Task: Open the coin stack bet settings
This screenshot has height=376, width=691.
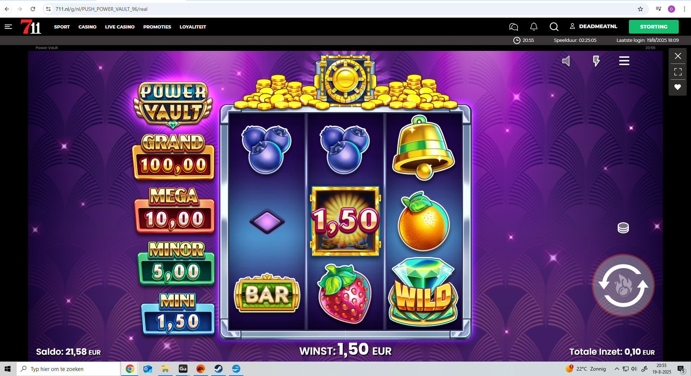Action: point(623,228)
